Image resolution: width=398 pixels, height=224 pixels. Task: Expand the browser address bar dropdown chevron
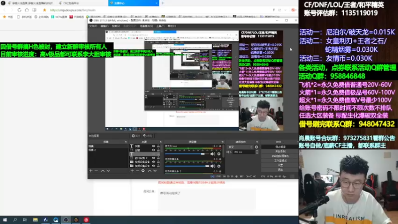(285, 10)
